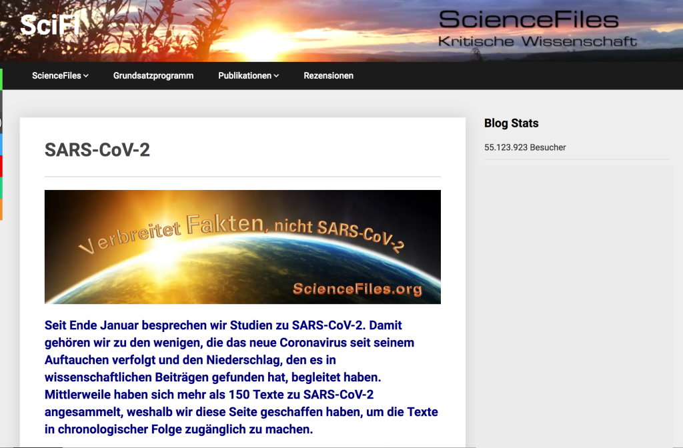
Task: Expand the ScienceFiles dropdown menu
Action: pos(60,76)
